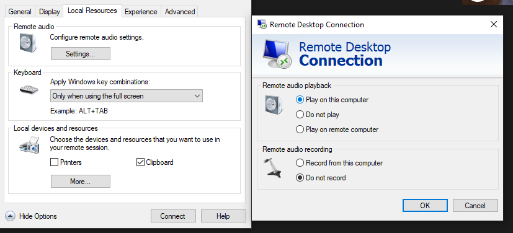The height and width of the screenshot is (233, 513).
Task: Click the local devices camera and printer icon
Action: [29, 146]
